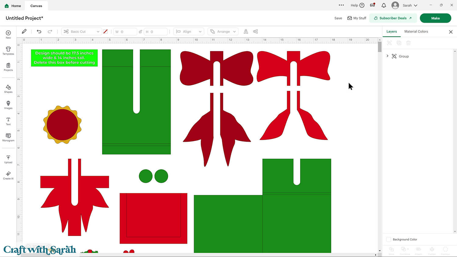
Task: Open the Monogram tool
Action: (8, 137)
